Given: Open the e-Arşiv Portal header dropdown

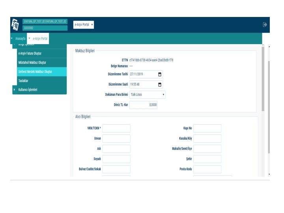Looking at the screenshot, I should [84, 24].
